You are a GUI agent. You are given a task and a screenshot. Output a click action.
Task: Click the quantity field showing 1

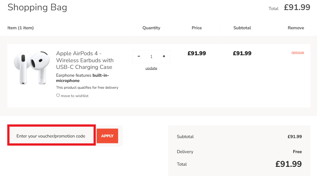click(151, 57)
